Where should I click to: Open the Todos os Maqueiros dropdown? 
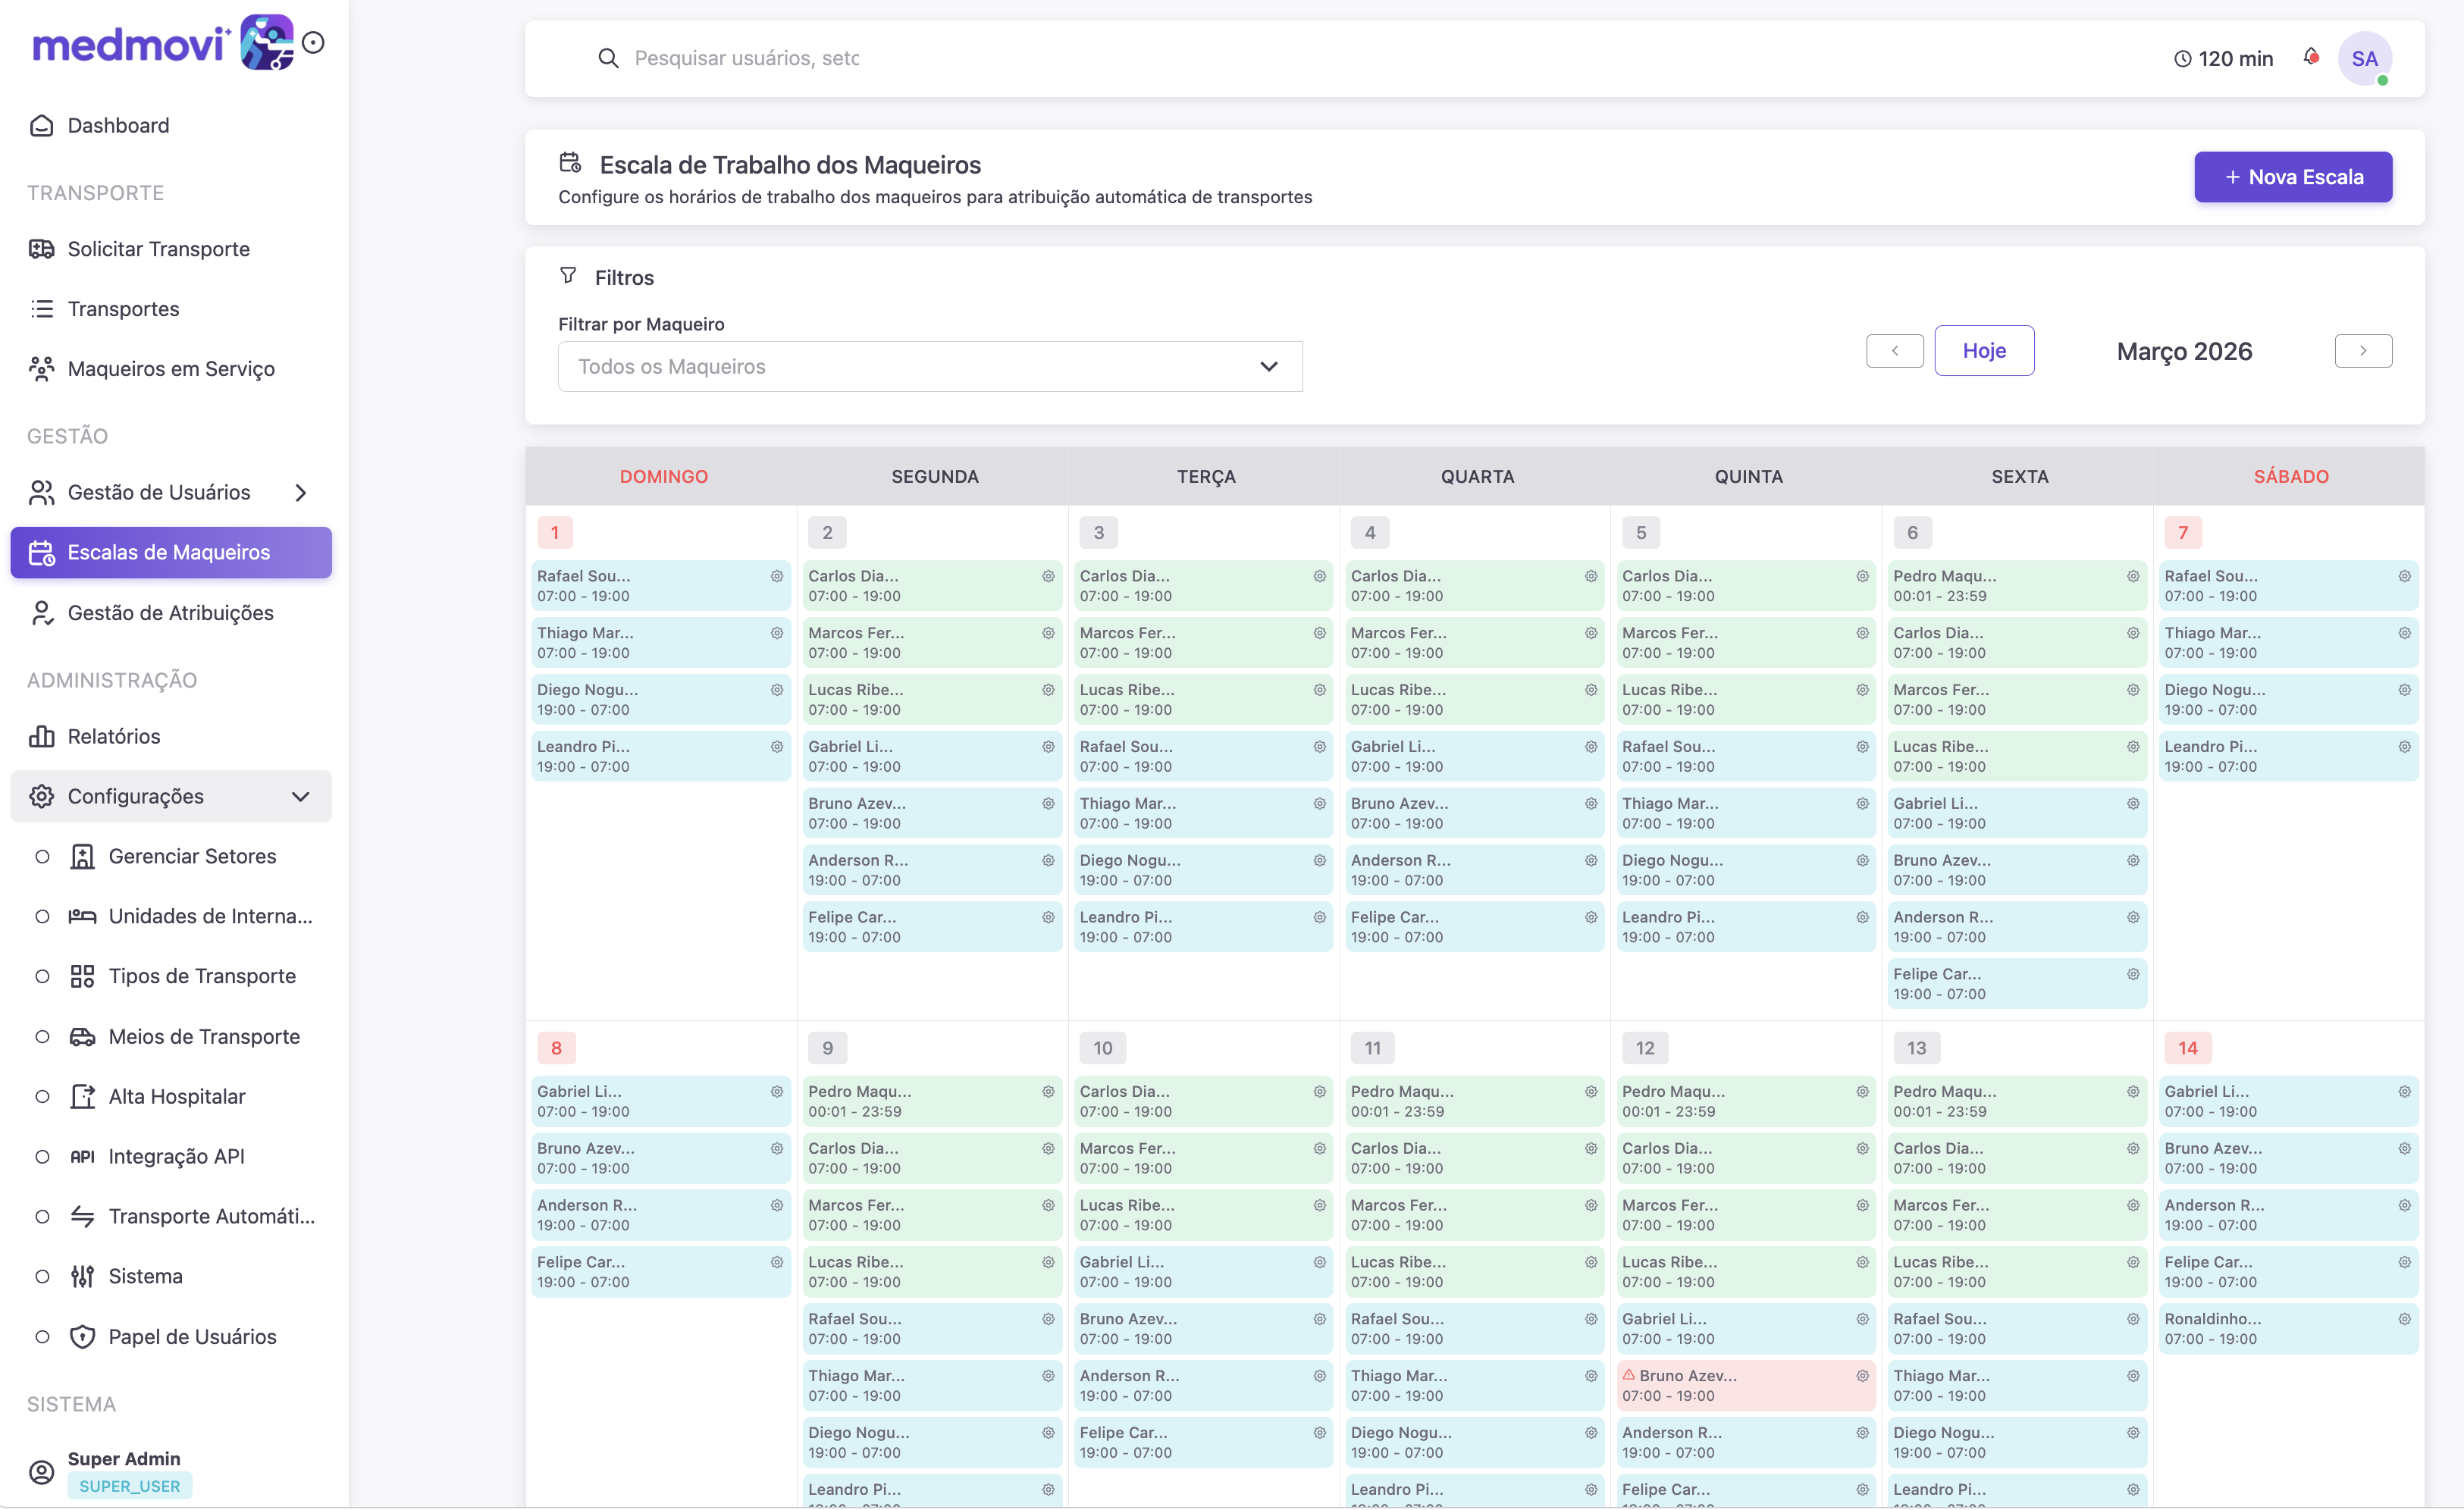929,367
